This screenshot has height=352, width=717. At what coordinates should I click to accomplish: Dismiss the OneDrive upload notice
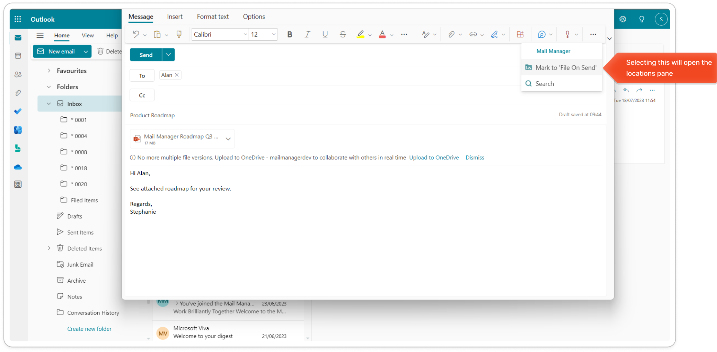(475, 157)
